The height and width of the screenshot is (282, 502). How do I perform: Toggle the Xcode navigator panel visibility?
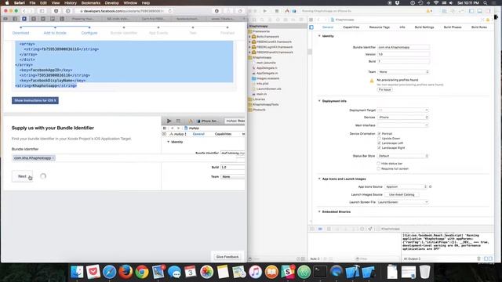[x=471, y=11]
